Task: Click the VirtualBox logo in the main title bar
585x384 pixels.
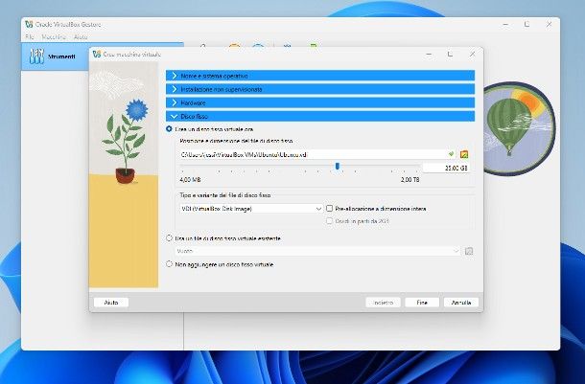Action: (30, 23)
